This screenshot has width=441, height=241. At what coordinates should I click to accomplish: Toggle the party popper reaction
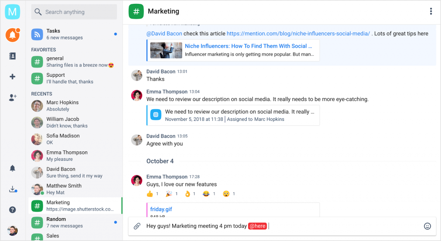click(171, 194)
